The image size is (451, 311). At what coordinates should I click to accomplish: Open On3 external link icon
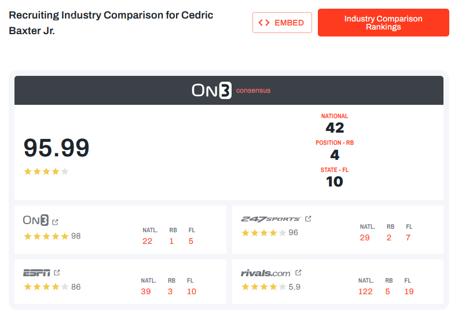(x=56, y=222)
